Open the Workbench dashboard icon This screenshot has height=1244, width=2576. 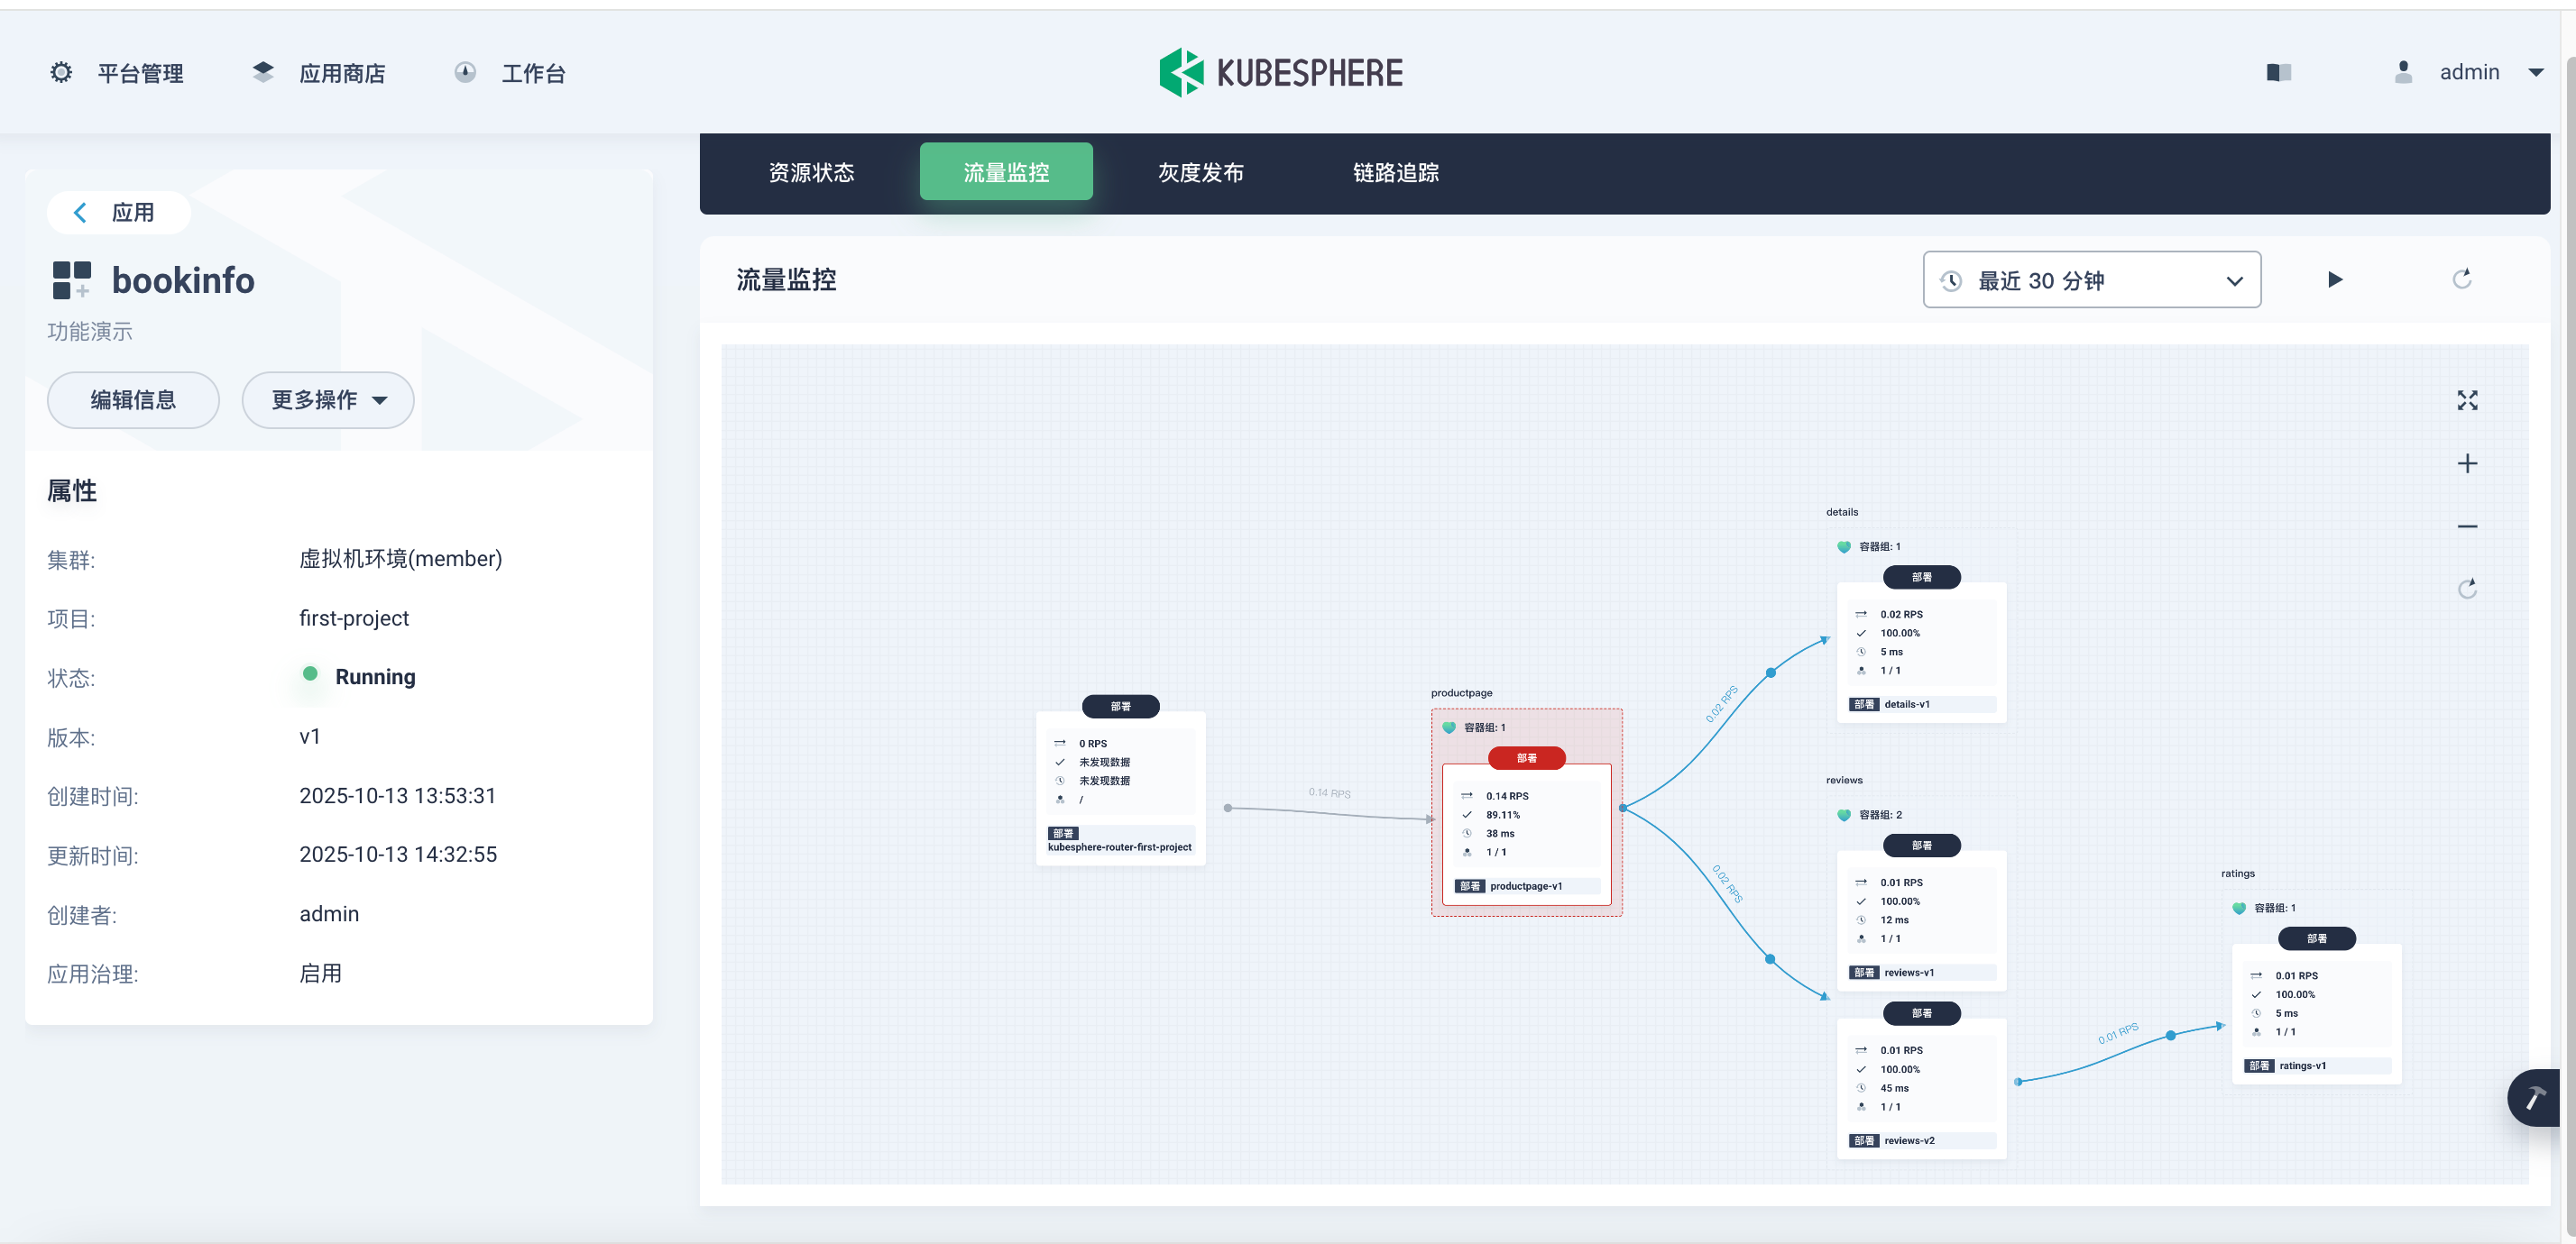[466, 71]
